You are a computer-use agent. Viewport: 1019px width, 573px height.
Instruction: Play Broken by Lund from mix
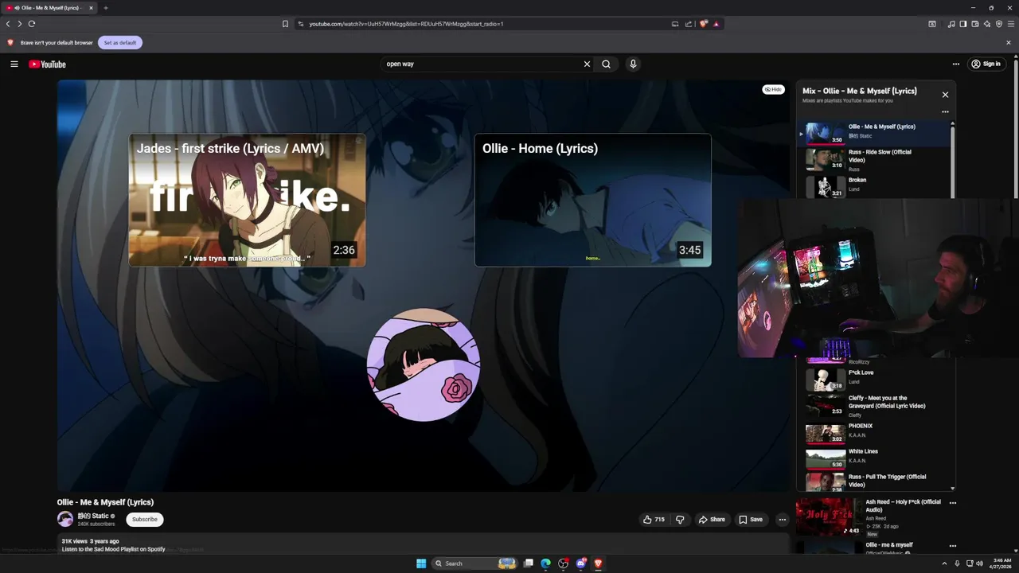pyautogui.click(x=874, y=186)
